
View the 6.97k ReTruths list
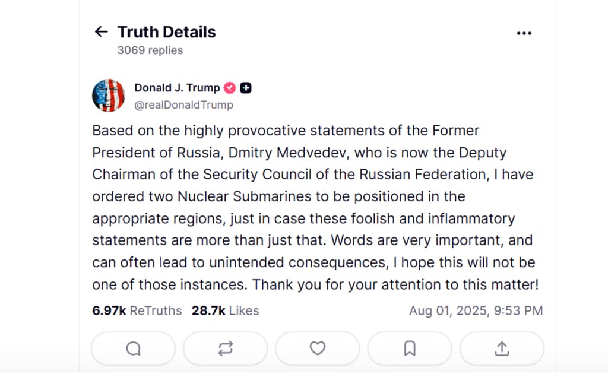point(137,310)
